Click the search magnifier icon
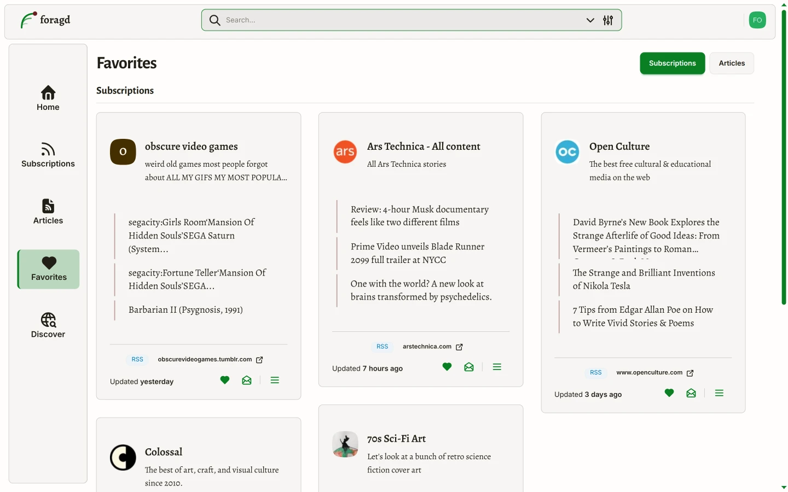 click(x=215, y=20)
